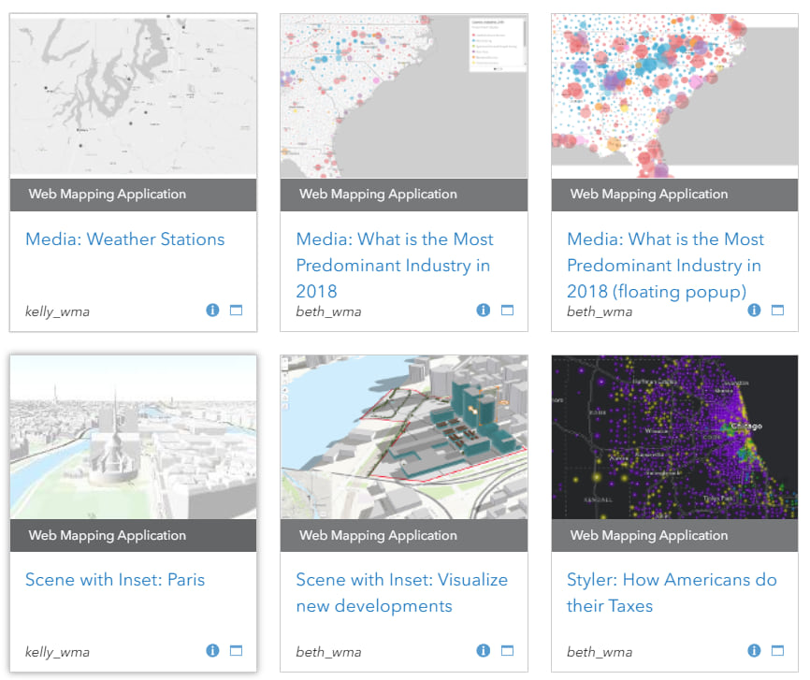Open Scene with Inset: Visualize new developments link
This screenshot has height=680, width=810.
pos(402,593)
